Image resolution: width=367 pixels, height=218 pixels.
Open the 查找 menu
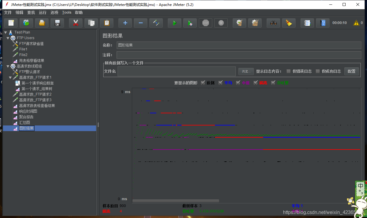click(31, 12)
